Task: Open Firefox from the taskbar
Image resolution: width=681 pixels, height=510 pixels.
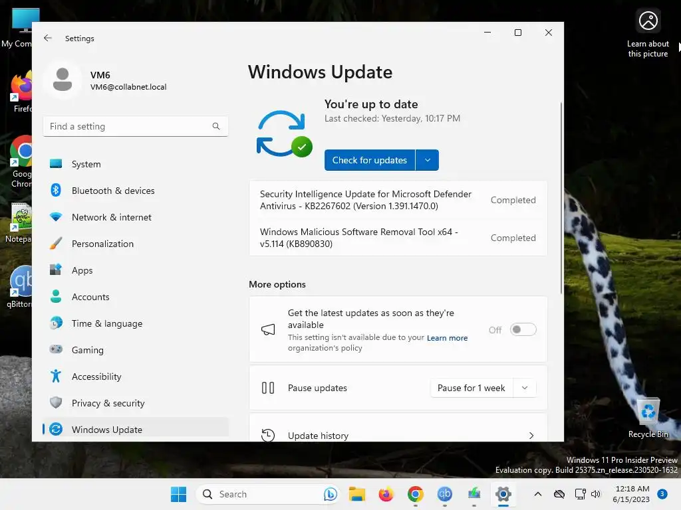Action: pyautogui.click(x=386, y=494)
